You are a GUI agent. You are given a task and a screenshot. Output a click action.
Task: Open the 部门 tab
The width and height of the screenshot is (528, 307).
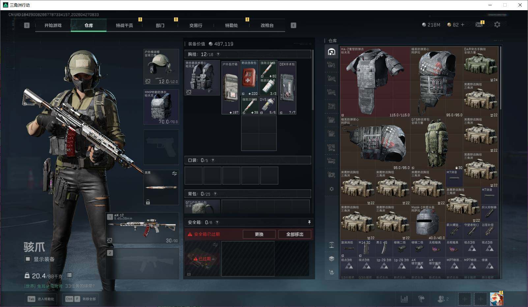(160, 25)
